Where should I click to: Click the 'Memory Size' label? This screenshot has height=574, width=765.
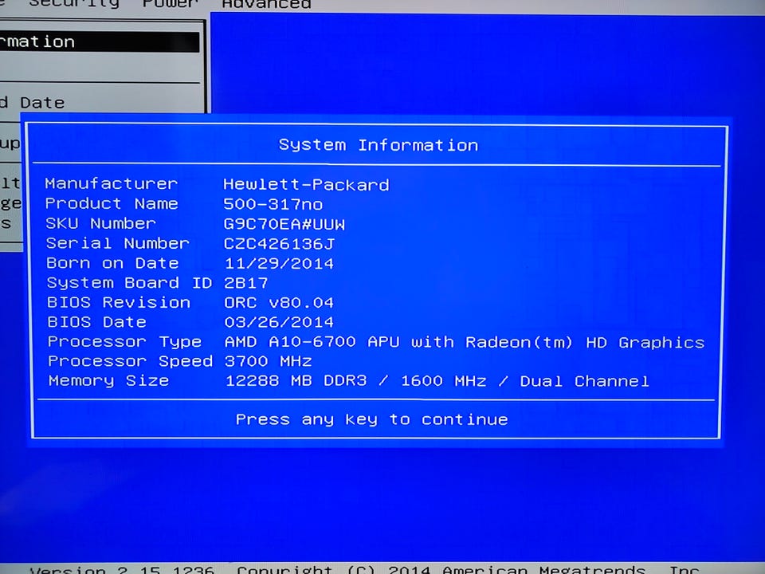click(x=109, y=381)
